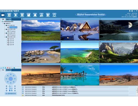Move camera up-right with PTZ diagonal arrow
The width and height of the screenshot is (138, 106).
click(x=14, y=76)
